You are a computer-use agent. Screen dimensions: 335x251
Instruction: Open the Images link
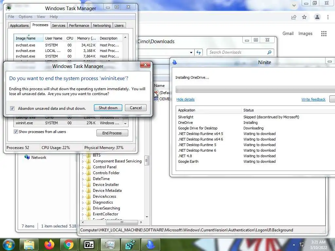305,34
